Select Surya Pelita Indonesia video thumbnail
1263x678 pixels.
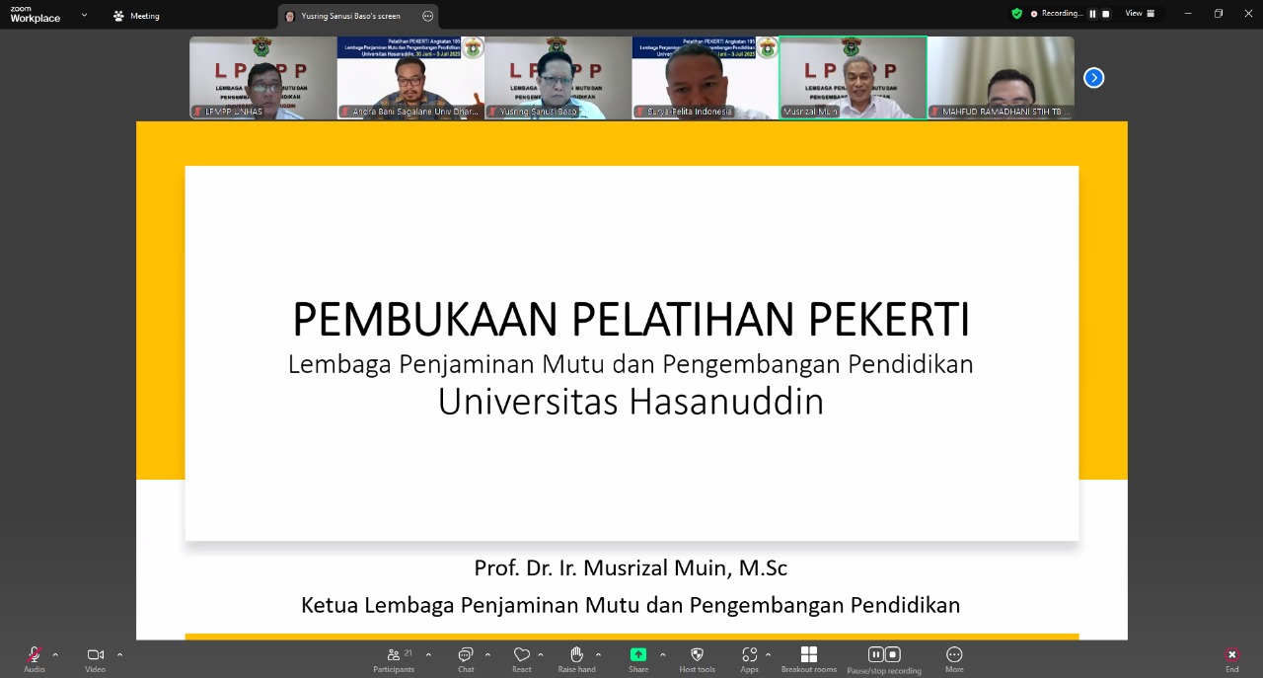pos(705,78)
